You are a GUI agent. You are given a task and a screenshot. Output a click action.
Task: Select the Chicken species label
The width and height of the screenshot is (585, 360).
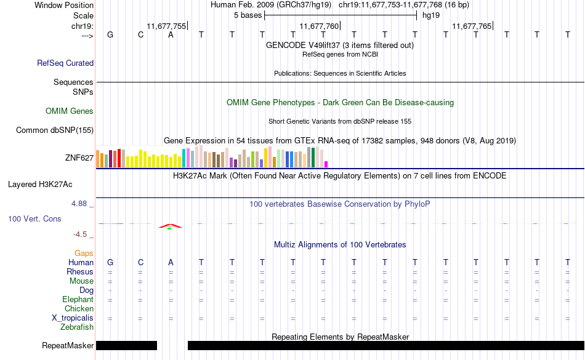[x=79, y=308]
